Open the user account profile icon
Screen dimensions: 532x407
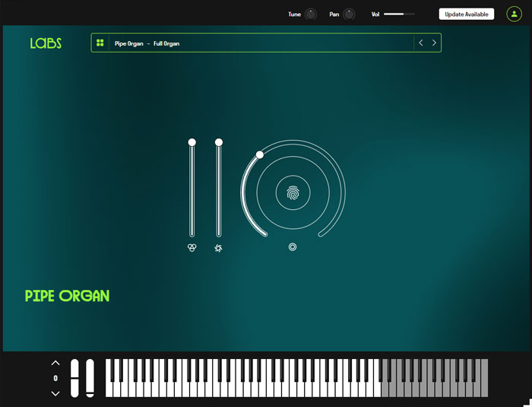tap(514, 14)
